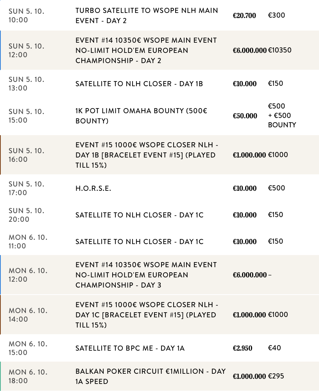The image size is (319, 391).
Task: Open Turbo Satellite to WSOPE NLH Main Event Day 2
Action: click(147, 16)
